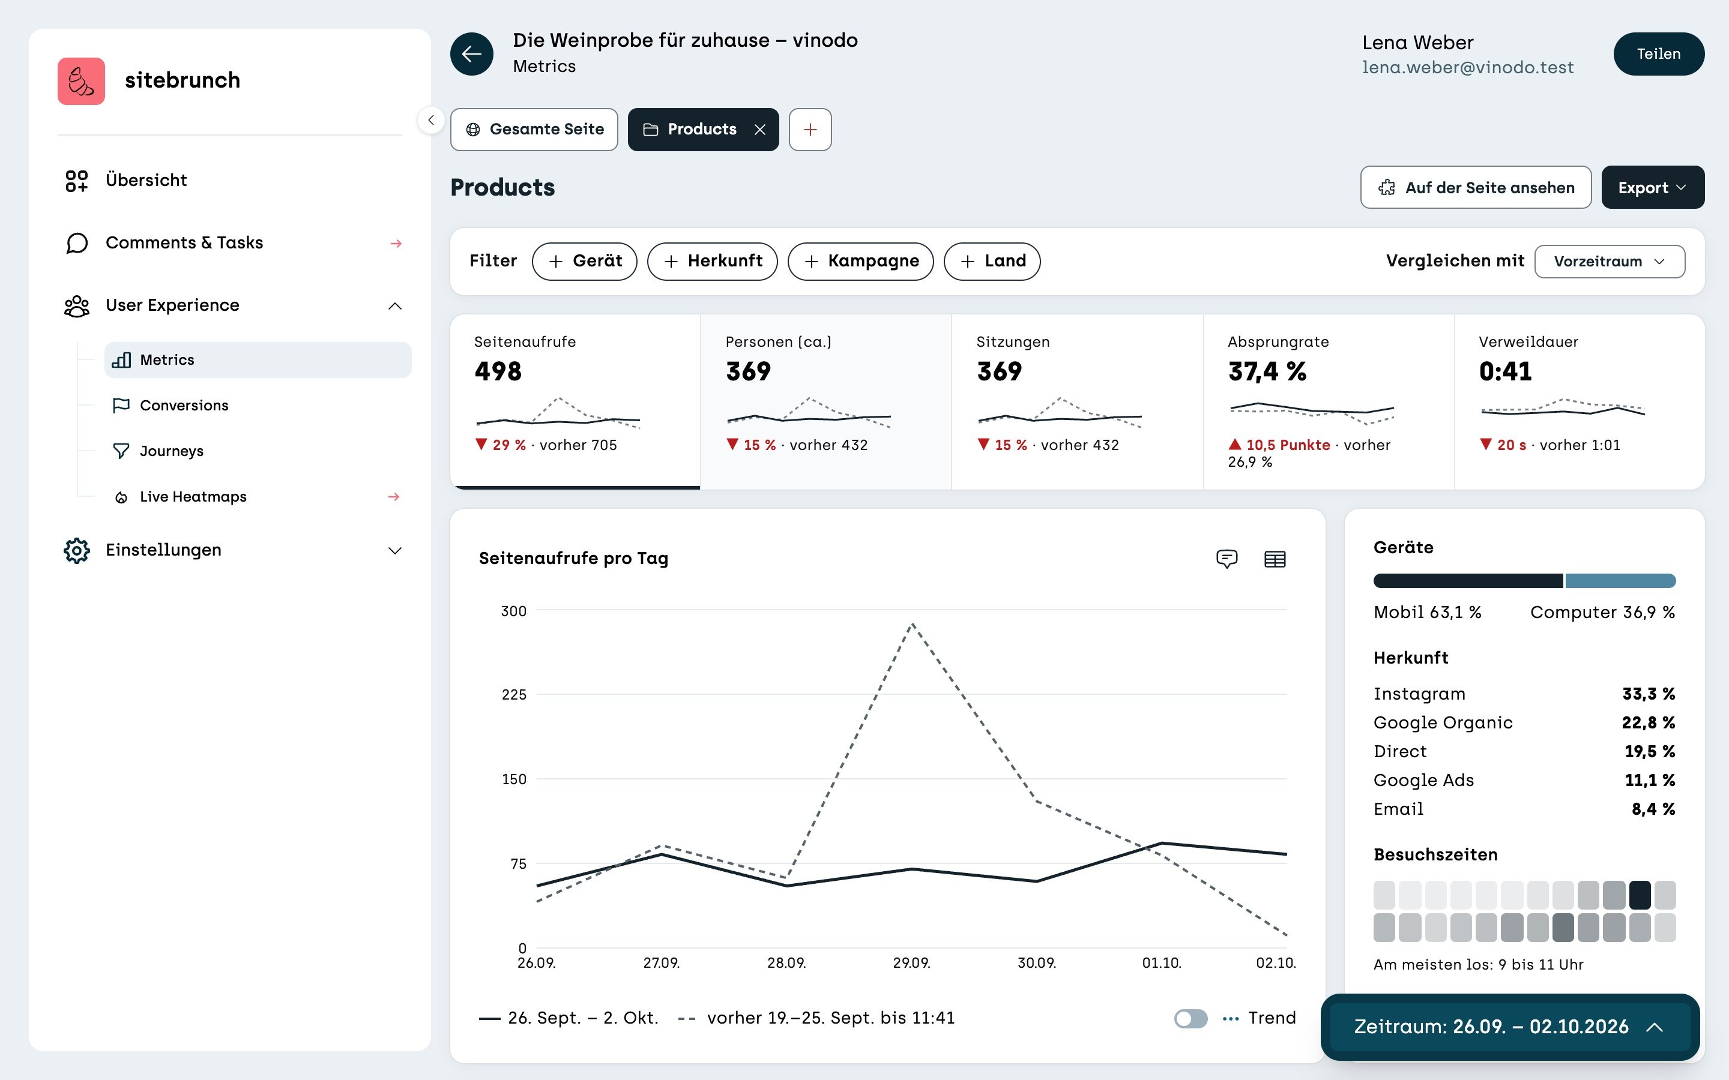
Task: Click the Instagram row under Herkunft
Action: [1524, 694]
